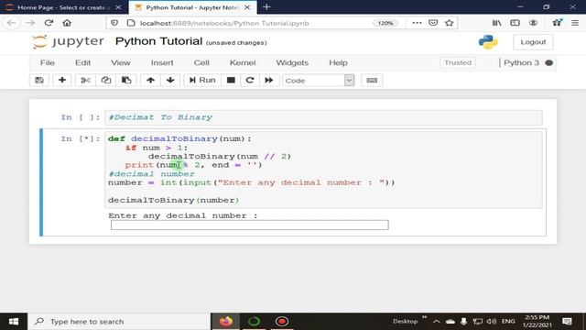Screen dimensions: 586x330
Task: Run the current cell
Action: point(202,80)
